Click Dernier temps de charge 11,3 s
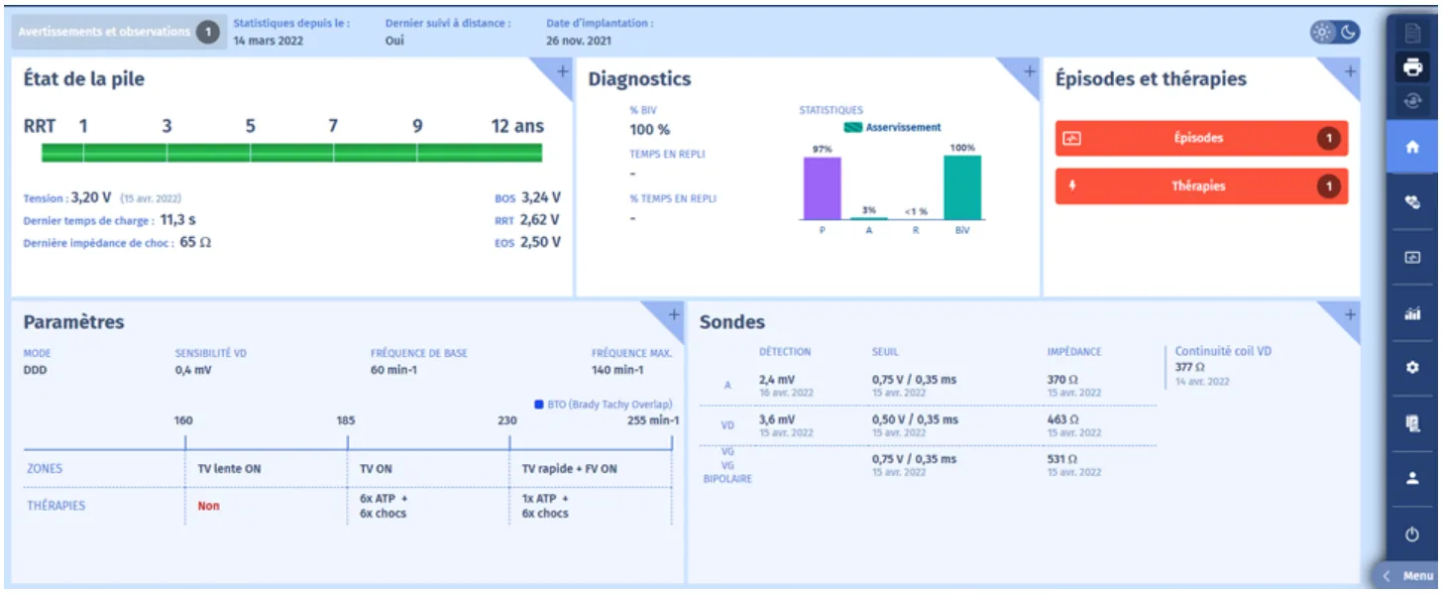 tap(176, 220)
